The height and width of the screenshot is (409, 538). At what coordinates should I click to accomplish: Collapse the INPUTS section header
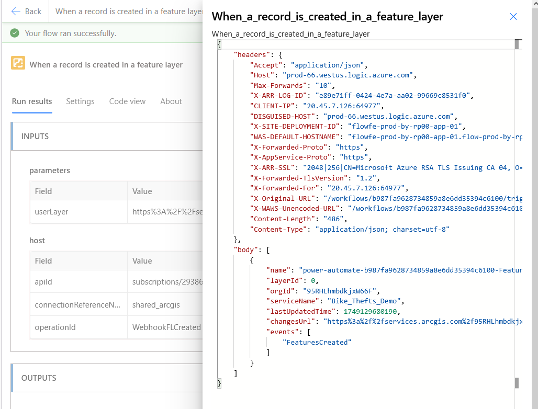point(107,137)
